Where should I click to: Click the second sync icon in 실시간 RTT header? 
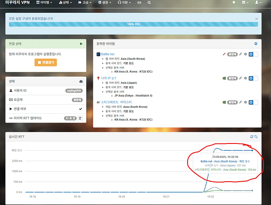(x=256, y=137)
